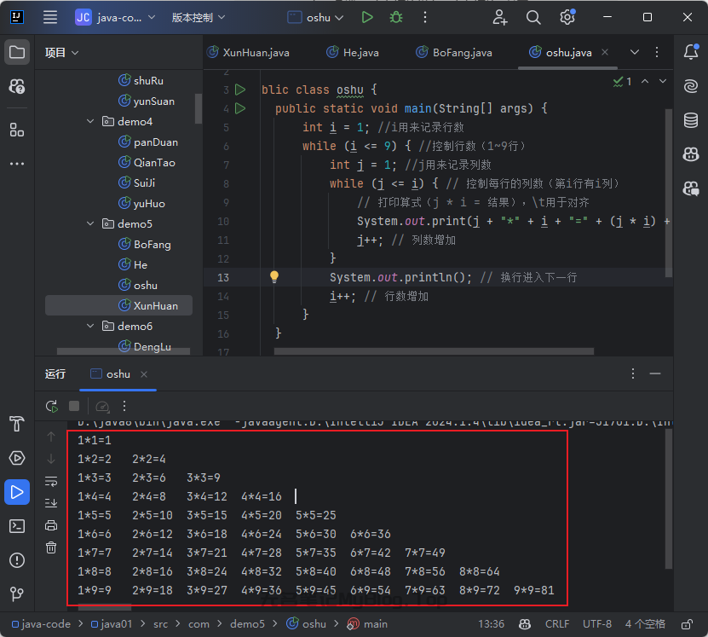Go to previous highlighted problem arrow
708x637 pixels.
[645, 81]
